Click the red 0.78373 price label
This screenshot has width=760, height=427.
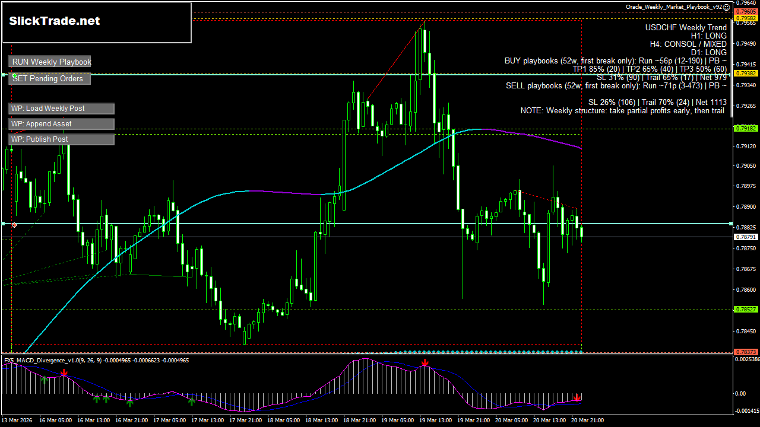point(746,352)
